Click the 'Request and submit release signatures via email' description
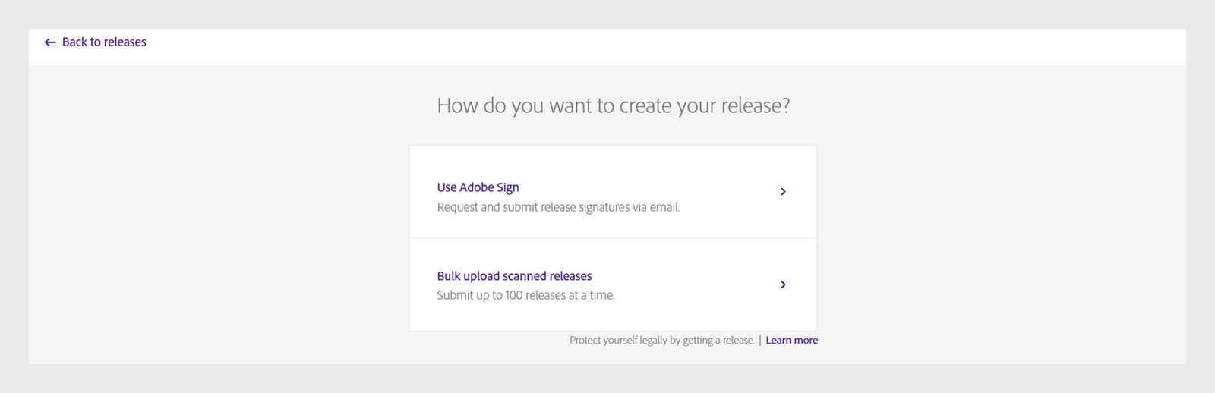Screen dimensions: 1215x393 click(558, 207)
